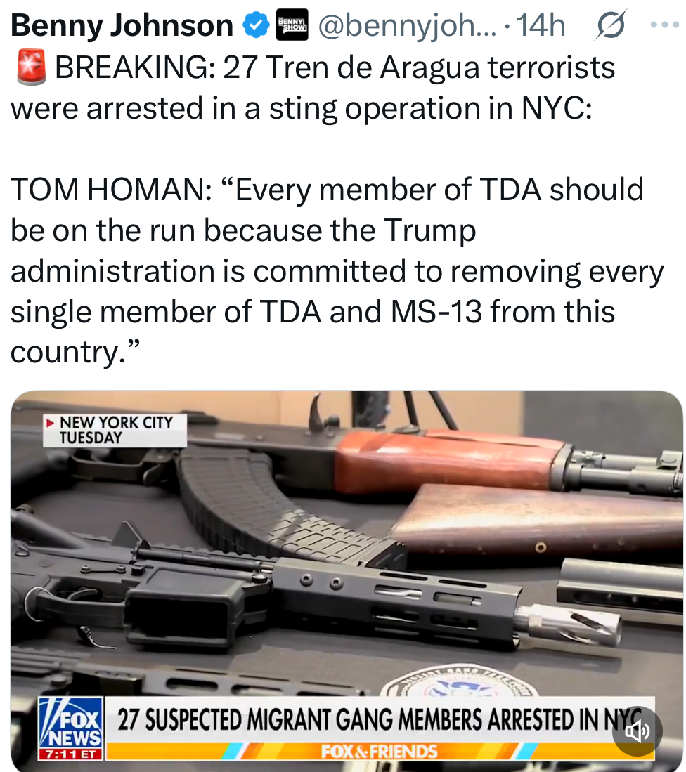The image size is (686, 772).
Task: Click the 27 SUSPECTED MIGRANT GANG MEMBERS headline
Action: (x=381, y=719)
